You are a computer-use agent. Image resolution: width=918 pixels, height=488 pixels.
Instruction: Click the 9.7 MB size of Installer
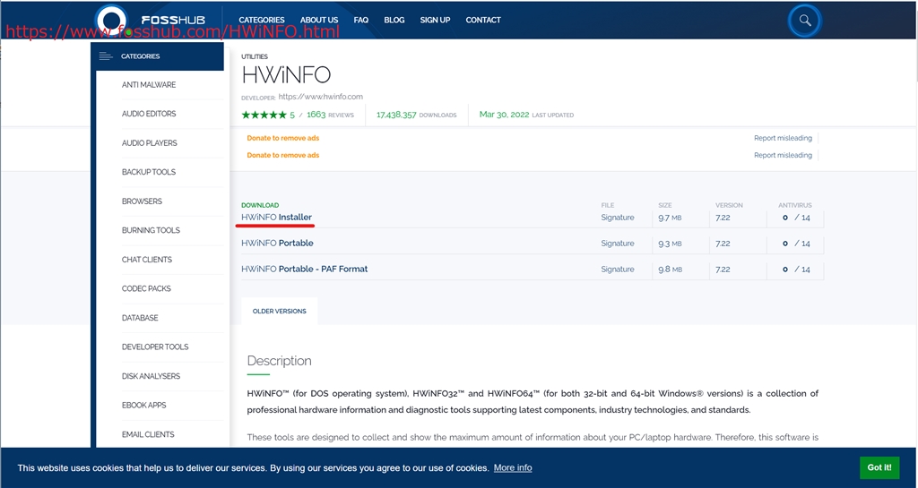pyautogui.click(x=670, y=218)
